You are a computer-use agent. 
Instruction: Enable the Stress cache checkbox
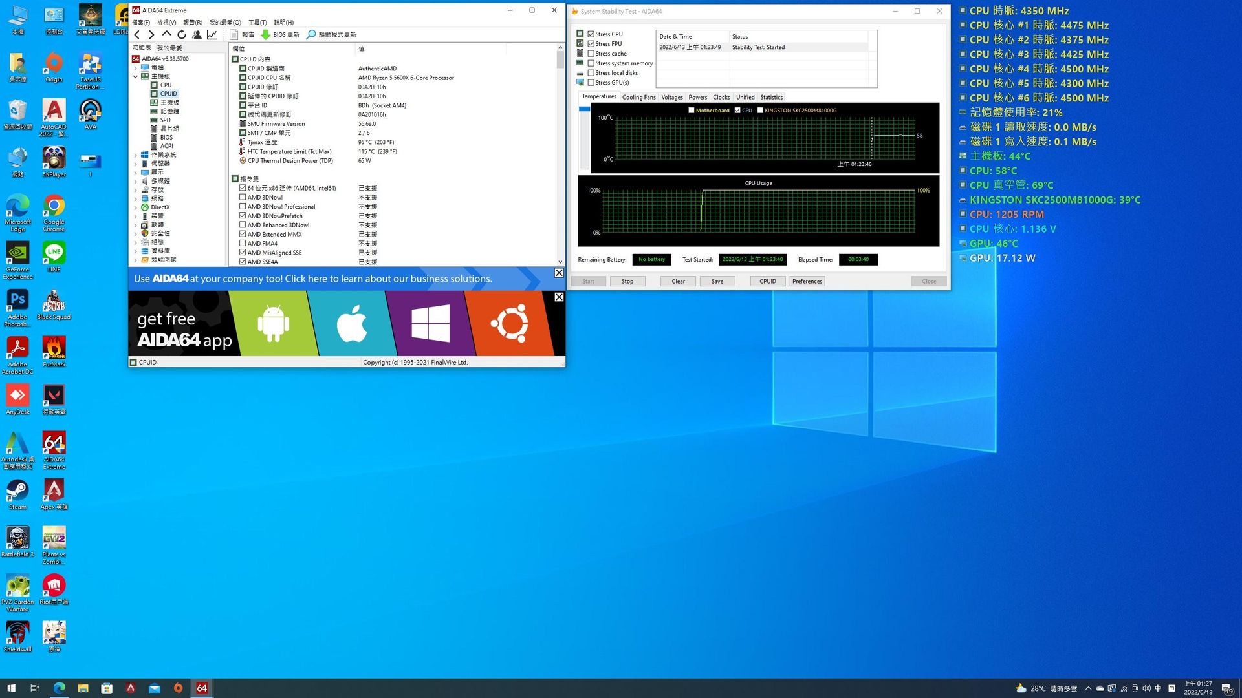[591, 54]
